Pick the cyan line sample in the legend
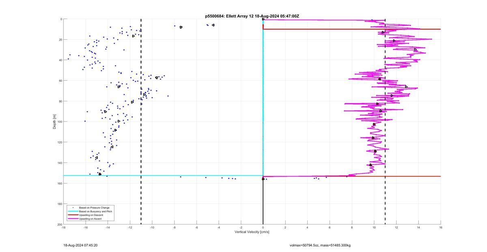This screenshot has height=252, width=487. pyautogui.click(x=73, y=211)
